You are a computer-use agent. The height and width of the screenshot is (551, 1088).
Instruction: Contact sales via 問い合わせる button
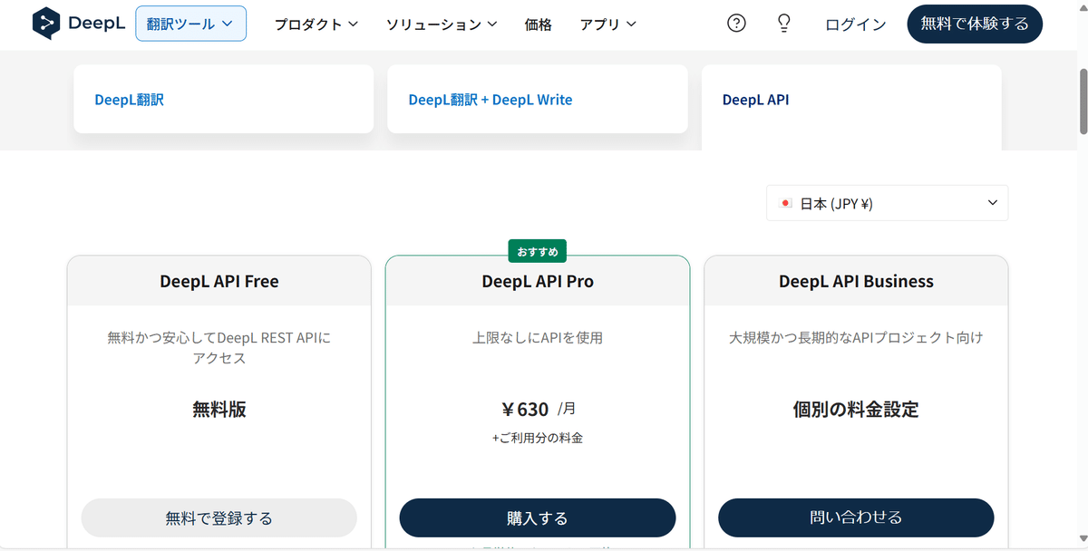click(x=855, y=517)
